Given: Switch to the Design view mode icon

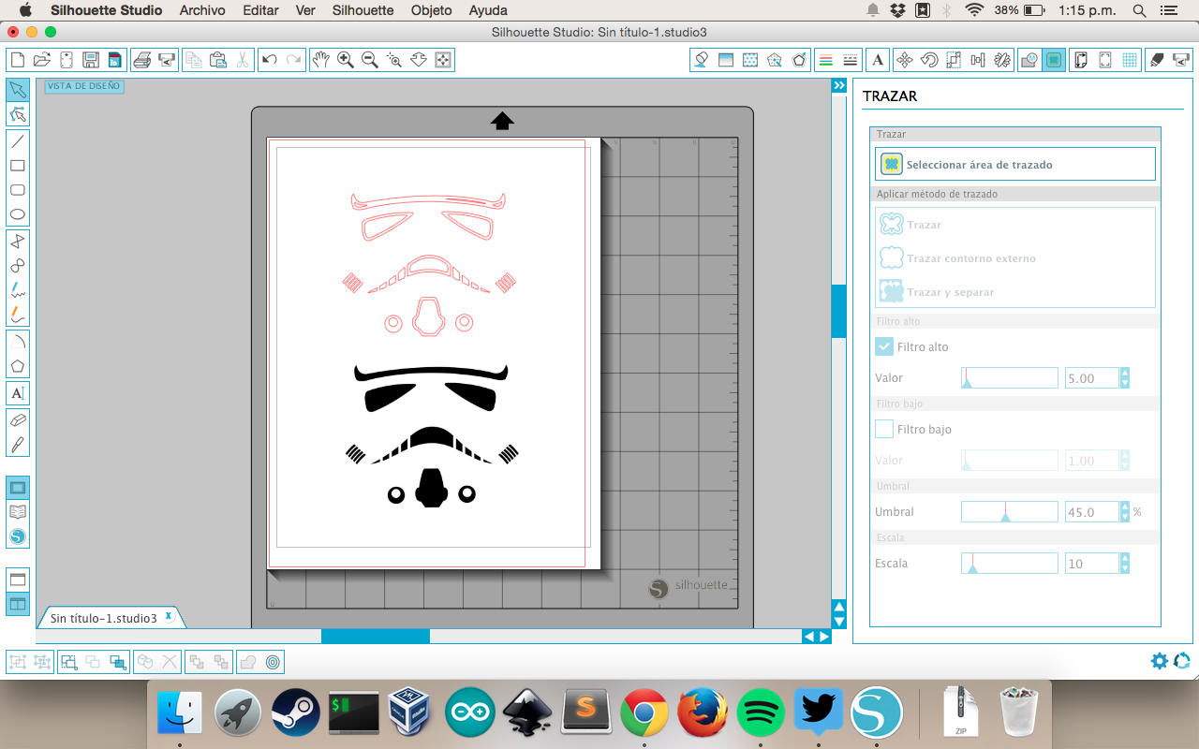Looking at the screenshot, I should click(x=18, y=488).
